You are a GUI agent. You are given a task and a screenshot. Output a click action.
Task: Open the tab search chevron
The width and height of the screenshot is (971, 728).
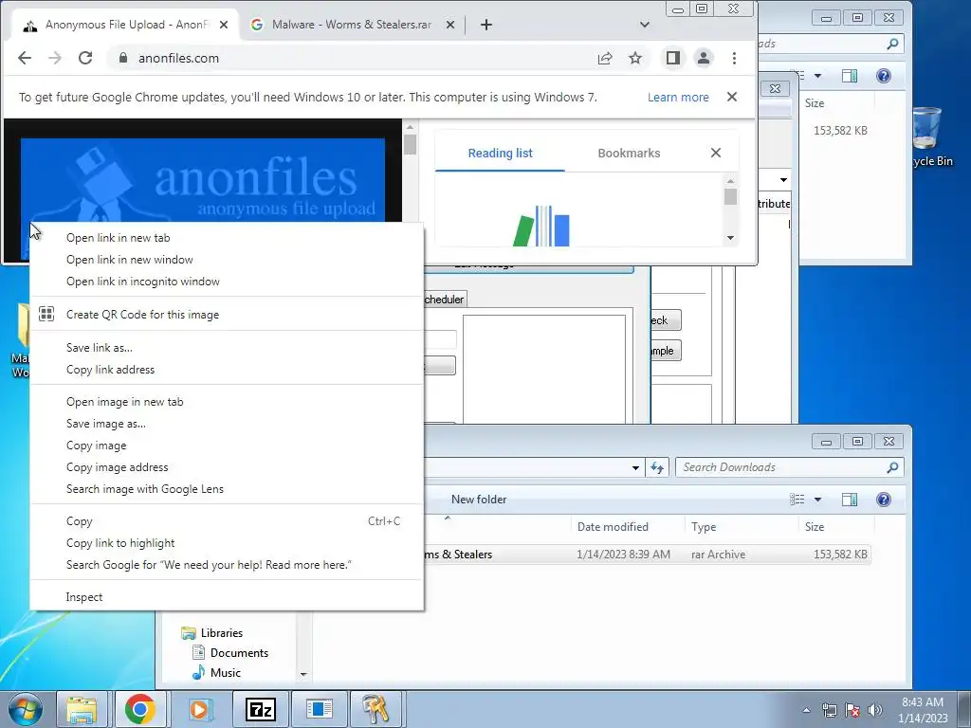[x=645, y=25]
